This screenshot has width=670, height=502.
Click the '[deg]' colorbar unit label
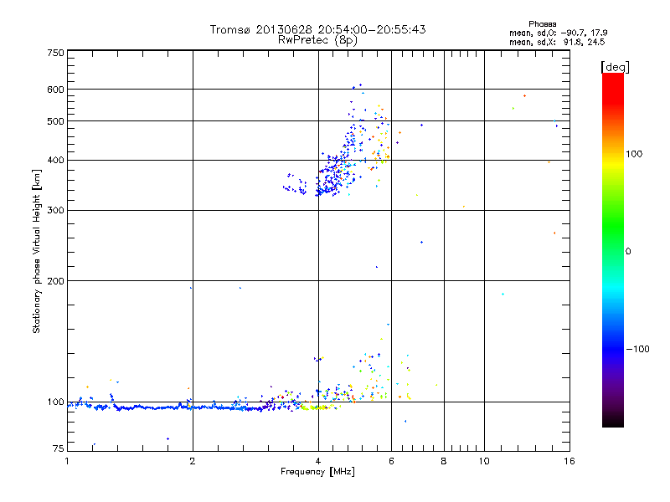(615, 67)
